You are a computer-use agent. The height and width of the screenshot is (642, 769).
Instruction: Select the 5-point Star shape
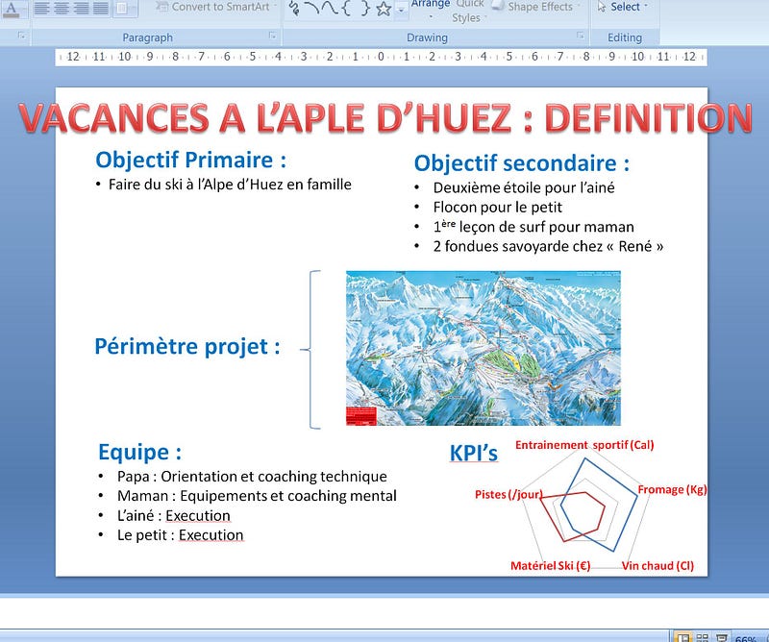(384, 9)
